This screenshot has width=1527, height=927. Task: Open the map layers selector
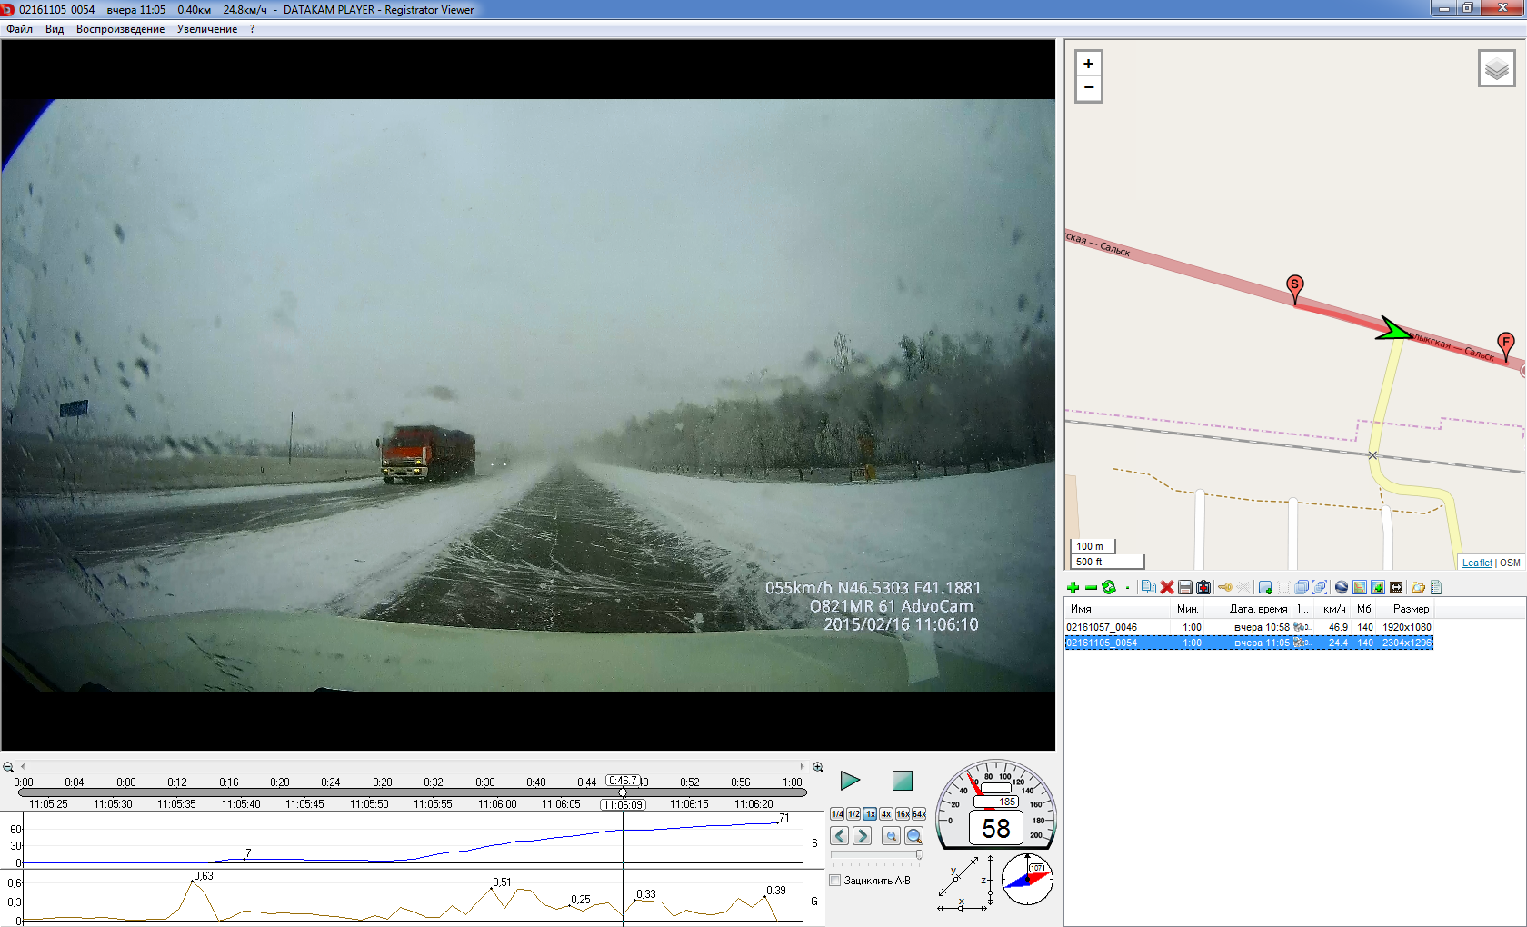1496,69
